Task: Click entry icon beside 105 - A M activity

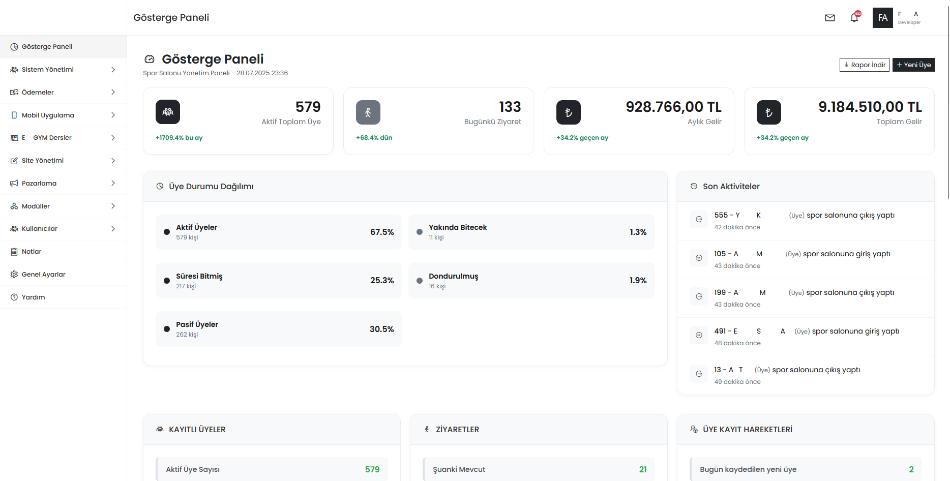Action: click(699, 258)
